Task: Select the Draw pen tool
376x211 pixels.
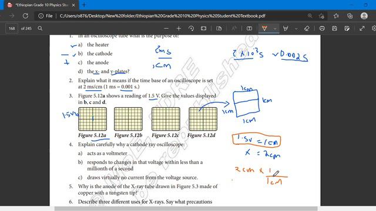Action: (264, 29)
